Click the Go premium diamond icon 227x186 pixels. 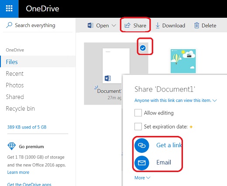tap(11, 146)
